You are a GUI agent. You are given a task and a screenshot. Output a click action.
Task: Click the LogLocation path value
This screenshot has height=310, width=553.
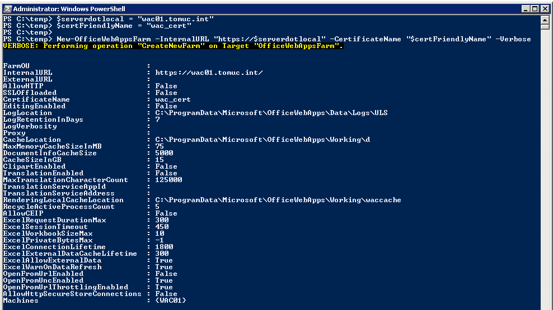pos(271,113)
